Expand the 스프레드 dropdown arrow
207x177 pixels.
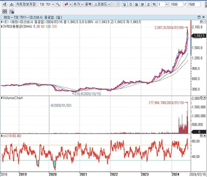coord(109,5)
